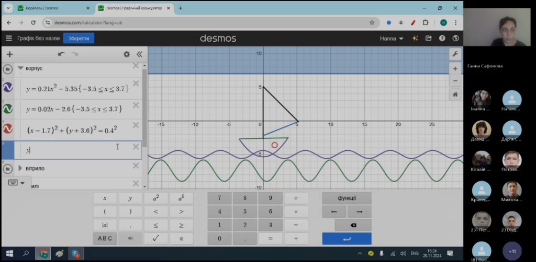
Task: Switch to Корабель | Desmos tab
Action: (x=54, y=8)
